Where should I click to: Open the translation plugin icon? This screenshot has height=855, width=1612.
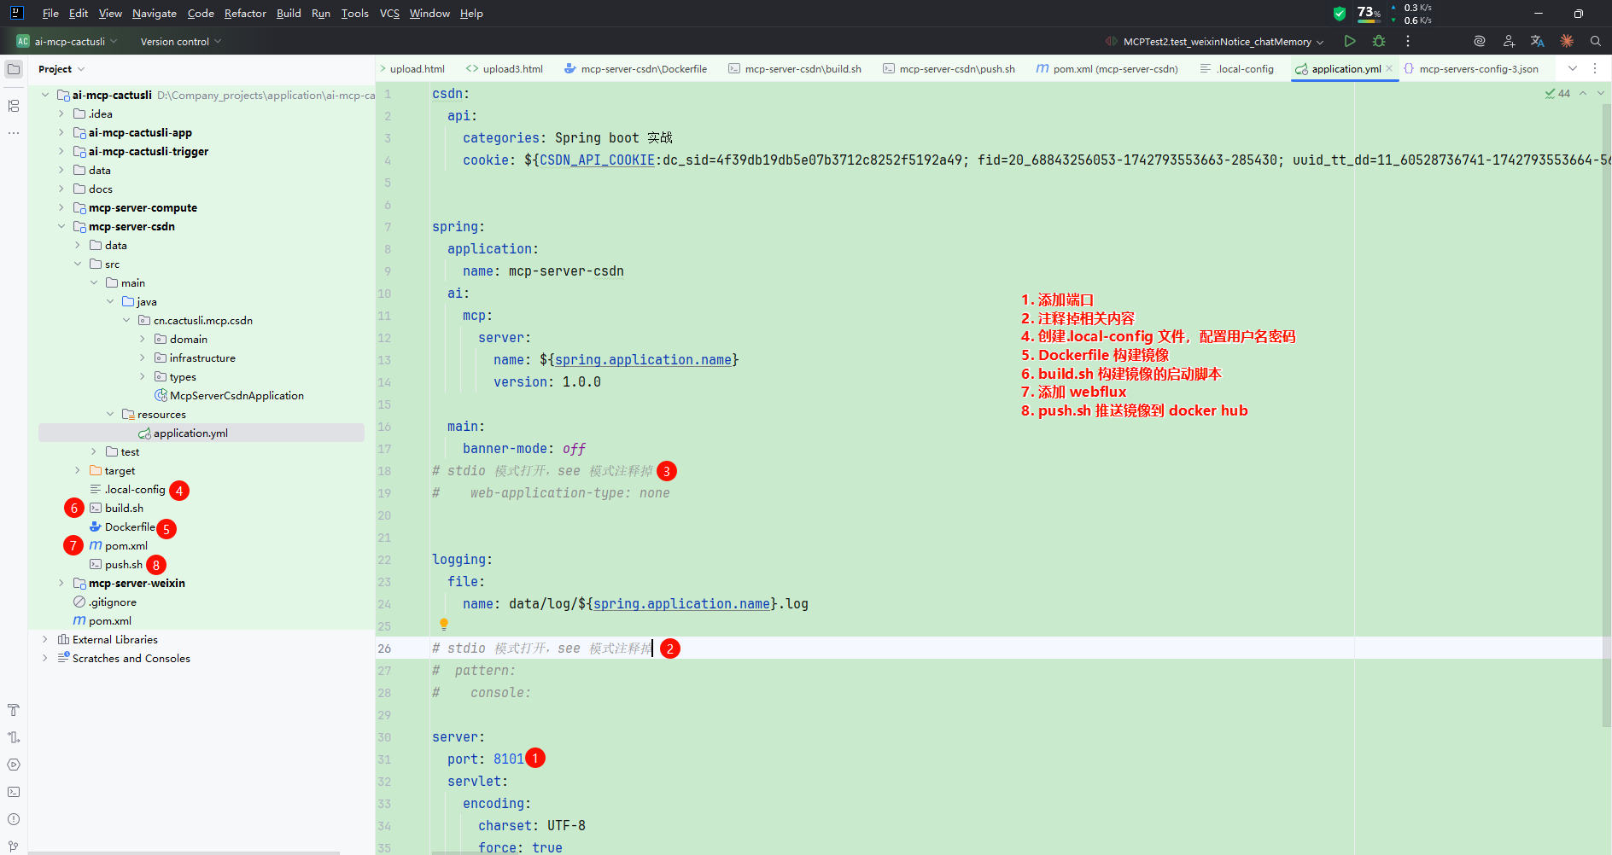pos(1538,41)
